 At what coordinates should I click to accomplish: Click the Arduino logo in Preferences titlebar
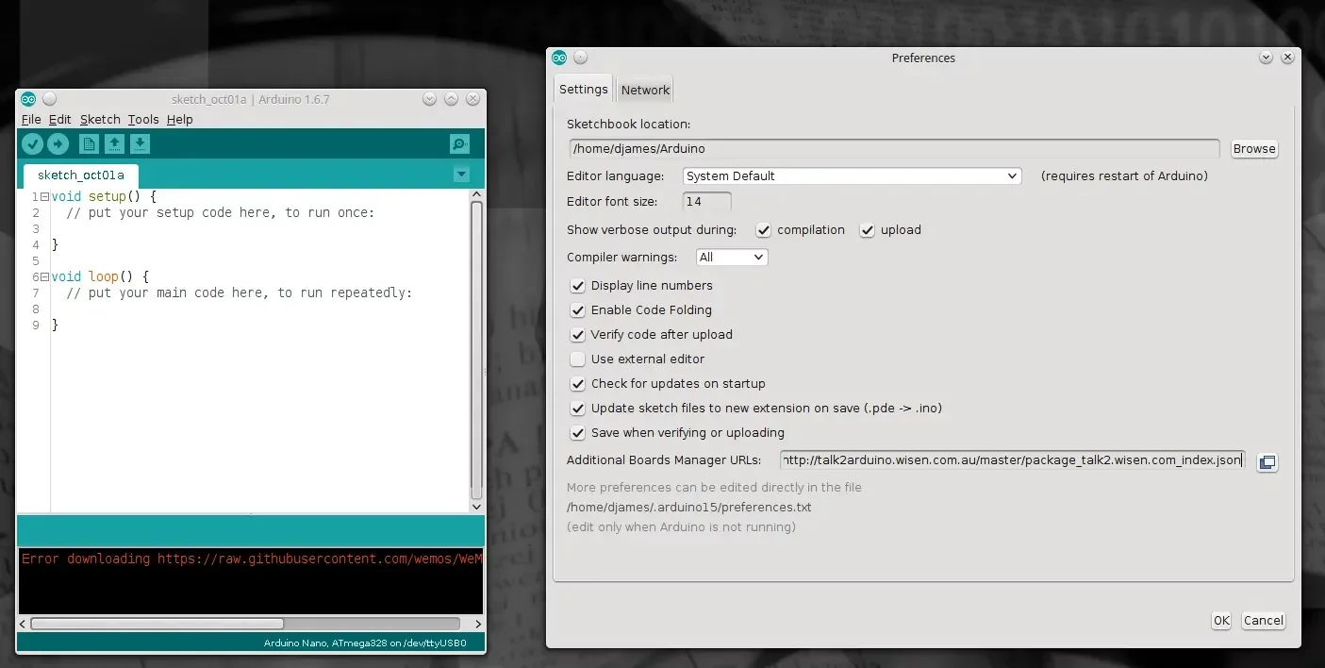click(x=559, y=58)
